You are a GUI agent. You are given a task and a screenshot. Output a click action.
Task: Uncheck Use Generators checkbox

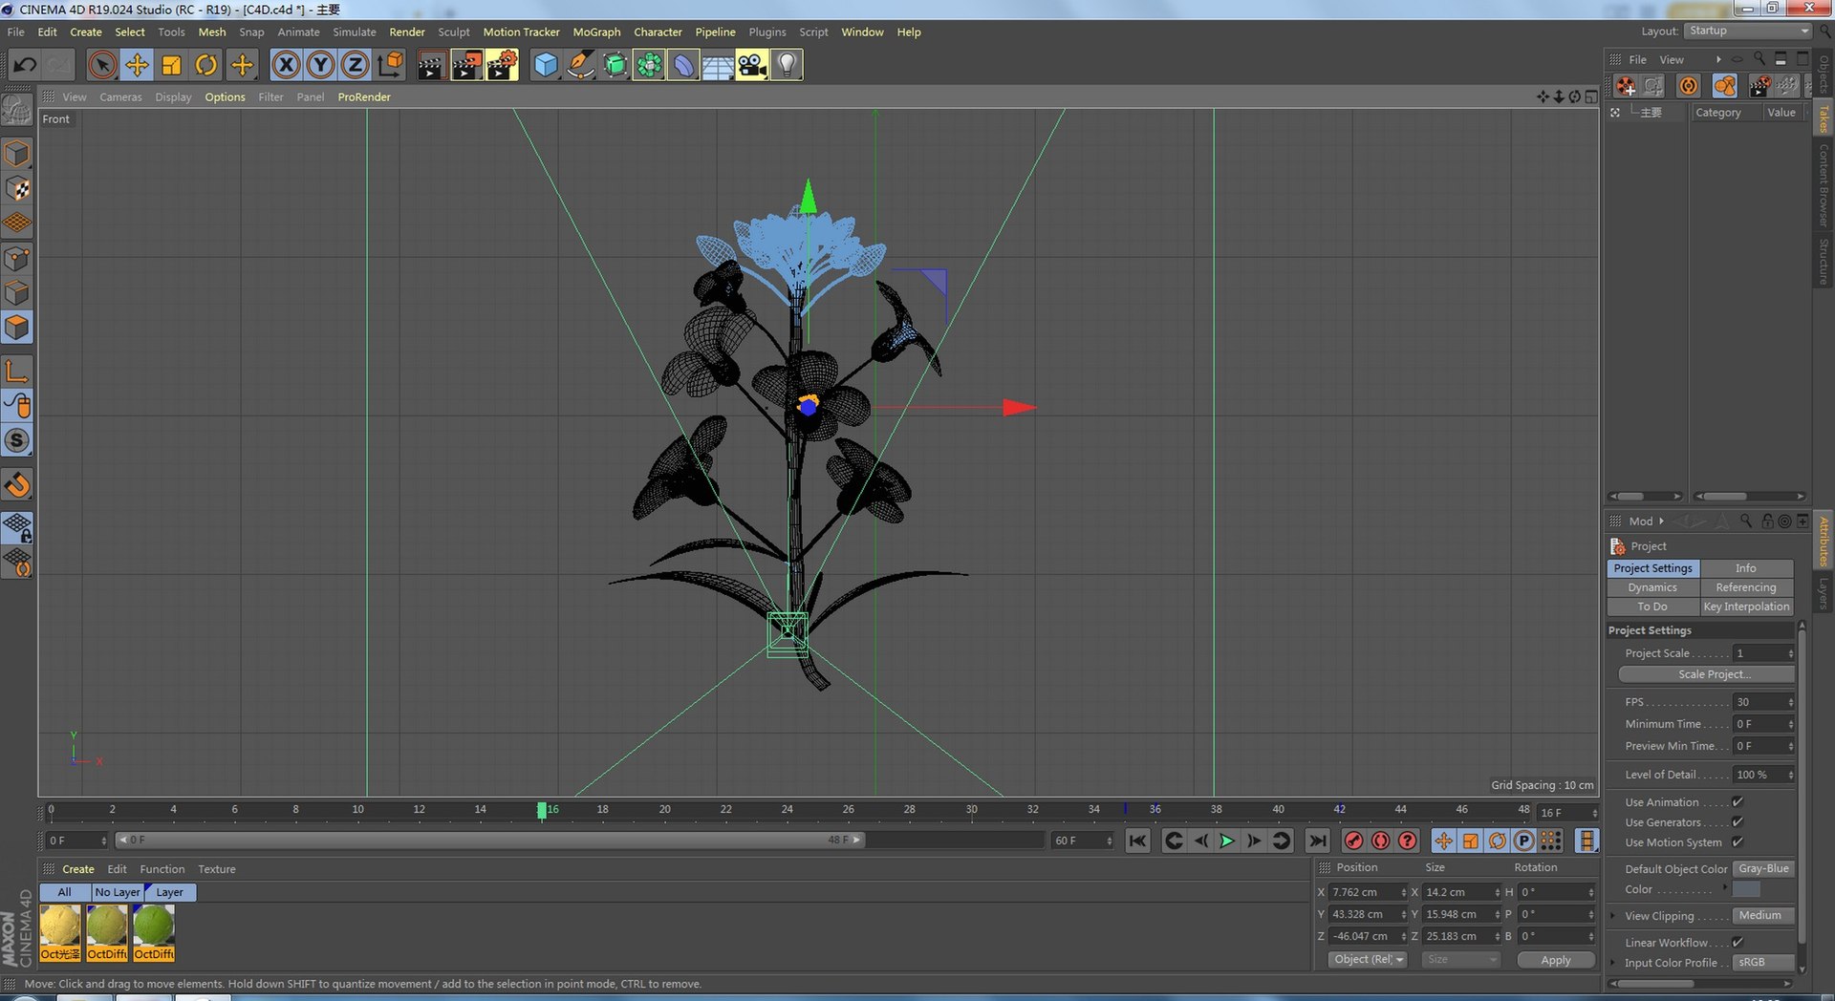[1738, 821]
